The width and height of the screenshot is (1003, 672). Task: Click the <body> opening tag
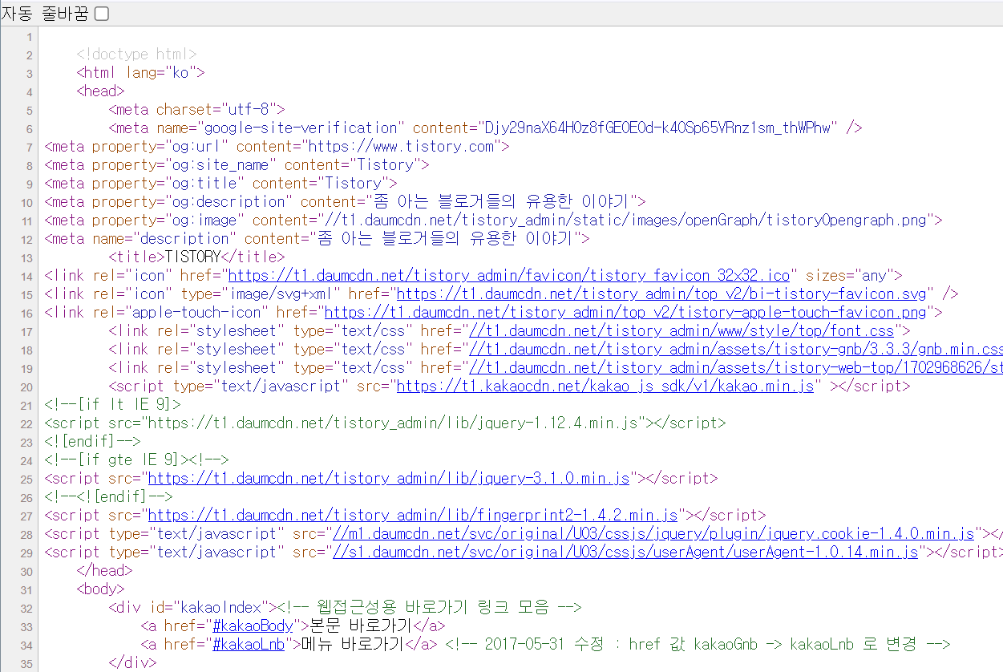101,589
